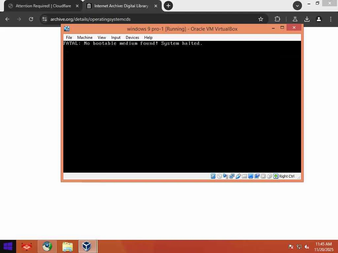The height and width of the screenshot is (253, 338).
Task: Open a new browser tab
Action: click(x=168, y=6)
